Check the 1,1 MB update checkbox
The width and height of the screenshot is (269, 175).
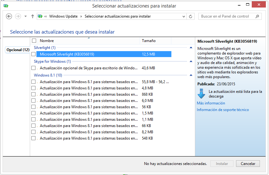(34, 119)
